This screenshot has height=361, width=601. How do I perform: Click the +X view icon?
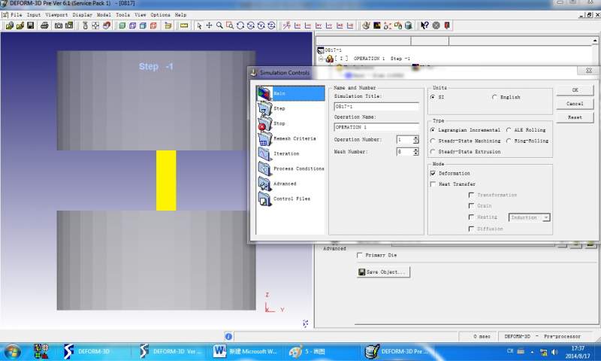[297, 26]
